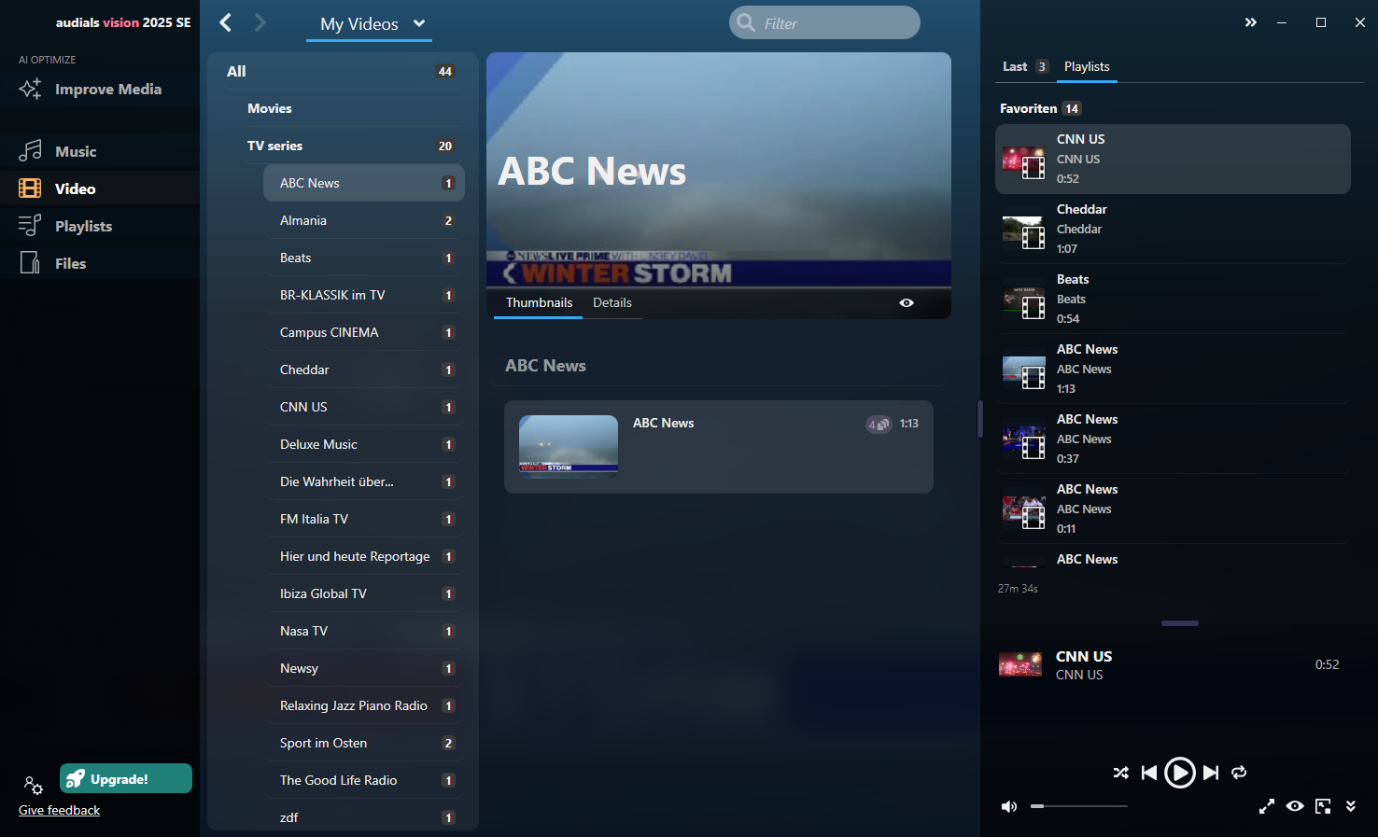The image size is (1378, 837).
Task: Play ABC News 0:37 playlist entry
Action: 1173,439
